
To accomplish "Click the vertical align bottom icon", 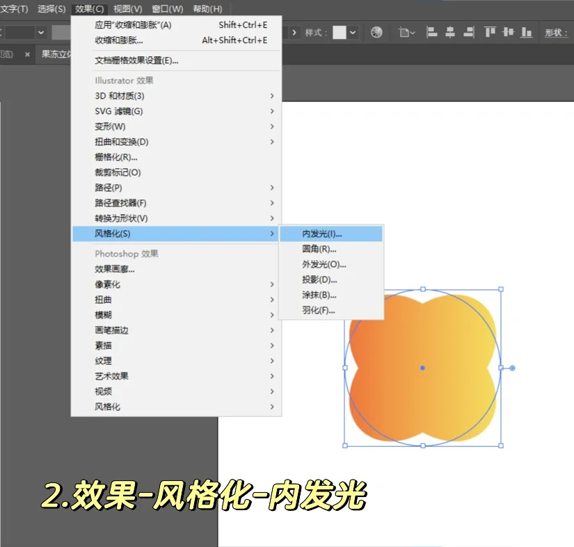I will (x=527, y=32).
